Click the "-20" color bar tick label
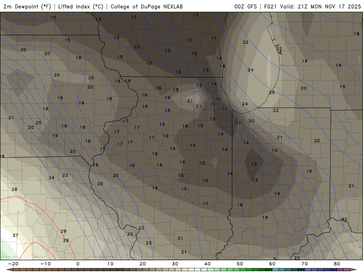The height and width of the screenshot is (272, 363). [x=13, y=264]
